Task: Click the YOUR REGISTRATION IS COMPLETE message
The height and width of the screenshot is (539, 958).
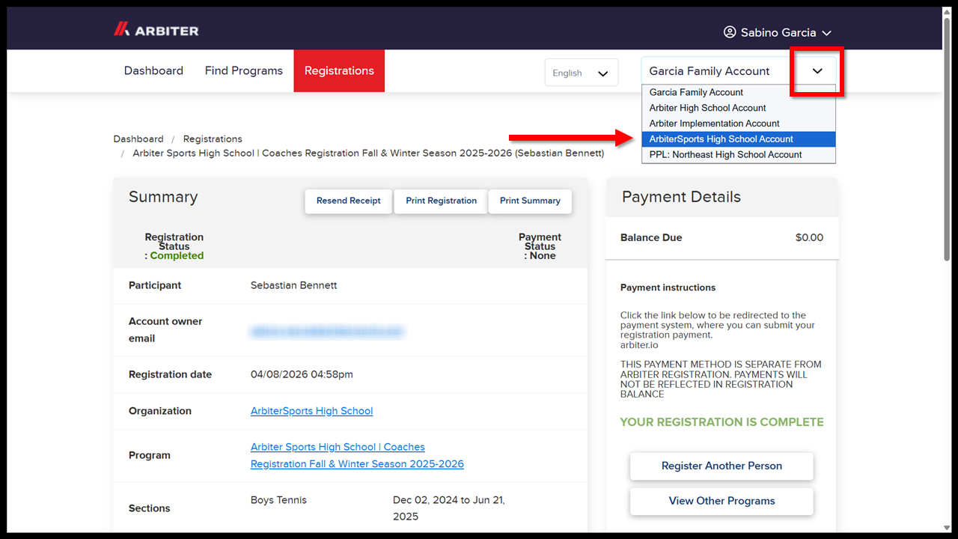Action: 721,422
